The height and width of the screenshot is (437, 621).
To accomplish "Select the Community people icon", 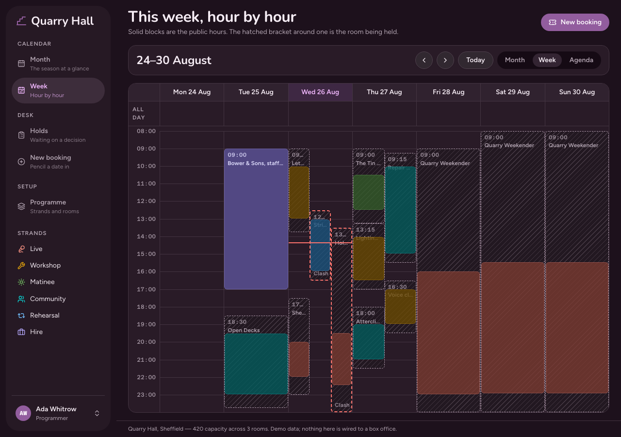I will pos(21,299).
